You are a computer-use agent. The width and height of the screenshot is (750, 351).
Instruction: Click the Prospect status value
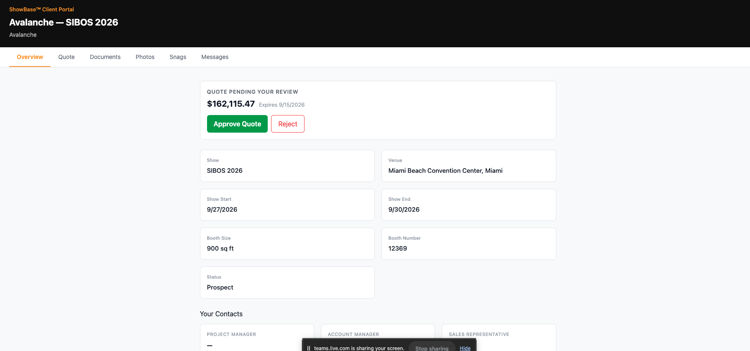(x=220, y=287)
